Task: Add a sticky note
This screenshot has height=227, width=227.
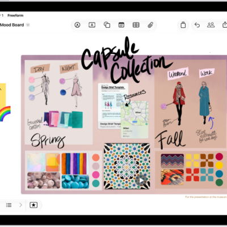Action: click(x=121, y=25)
